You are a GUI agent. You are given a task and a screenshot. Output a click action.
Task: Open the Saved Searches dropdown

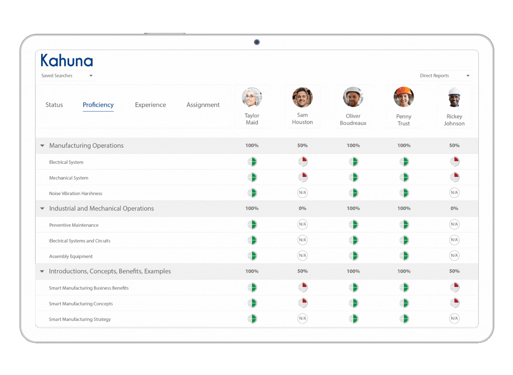tap(67, 76)
